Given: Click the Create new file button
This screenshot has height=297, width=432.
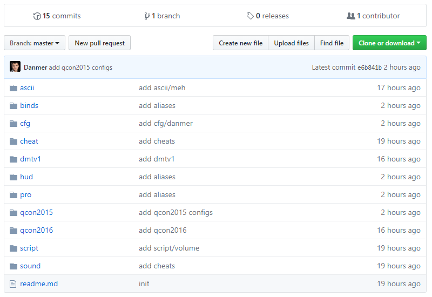Looking at the screenshot, I should pos(240,43).
